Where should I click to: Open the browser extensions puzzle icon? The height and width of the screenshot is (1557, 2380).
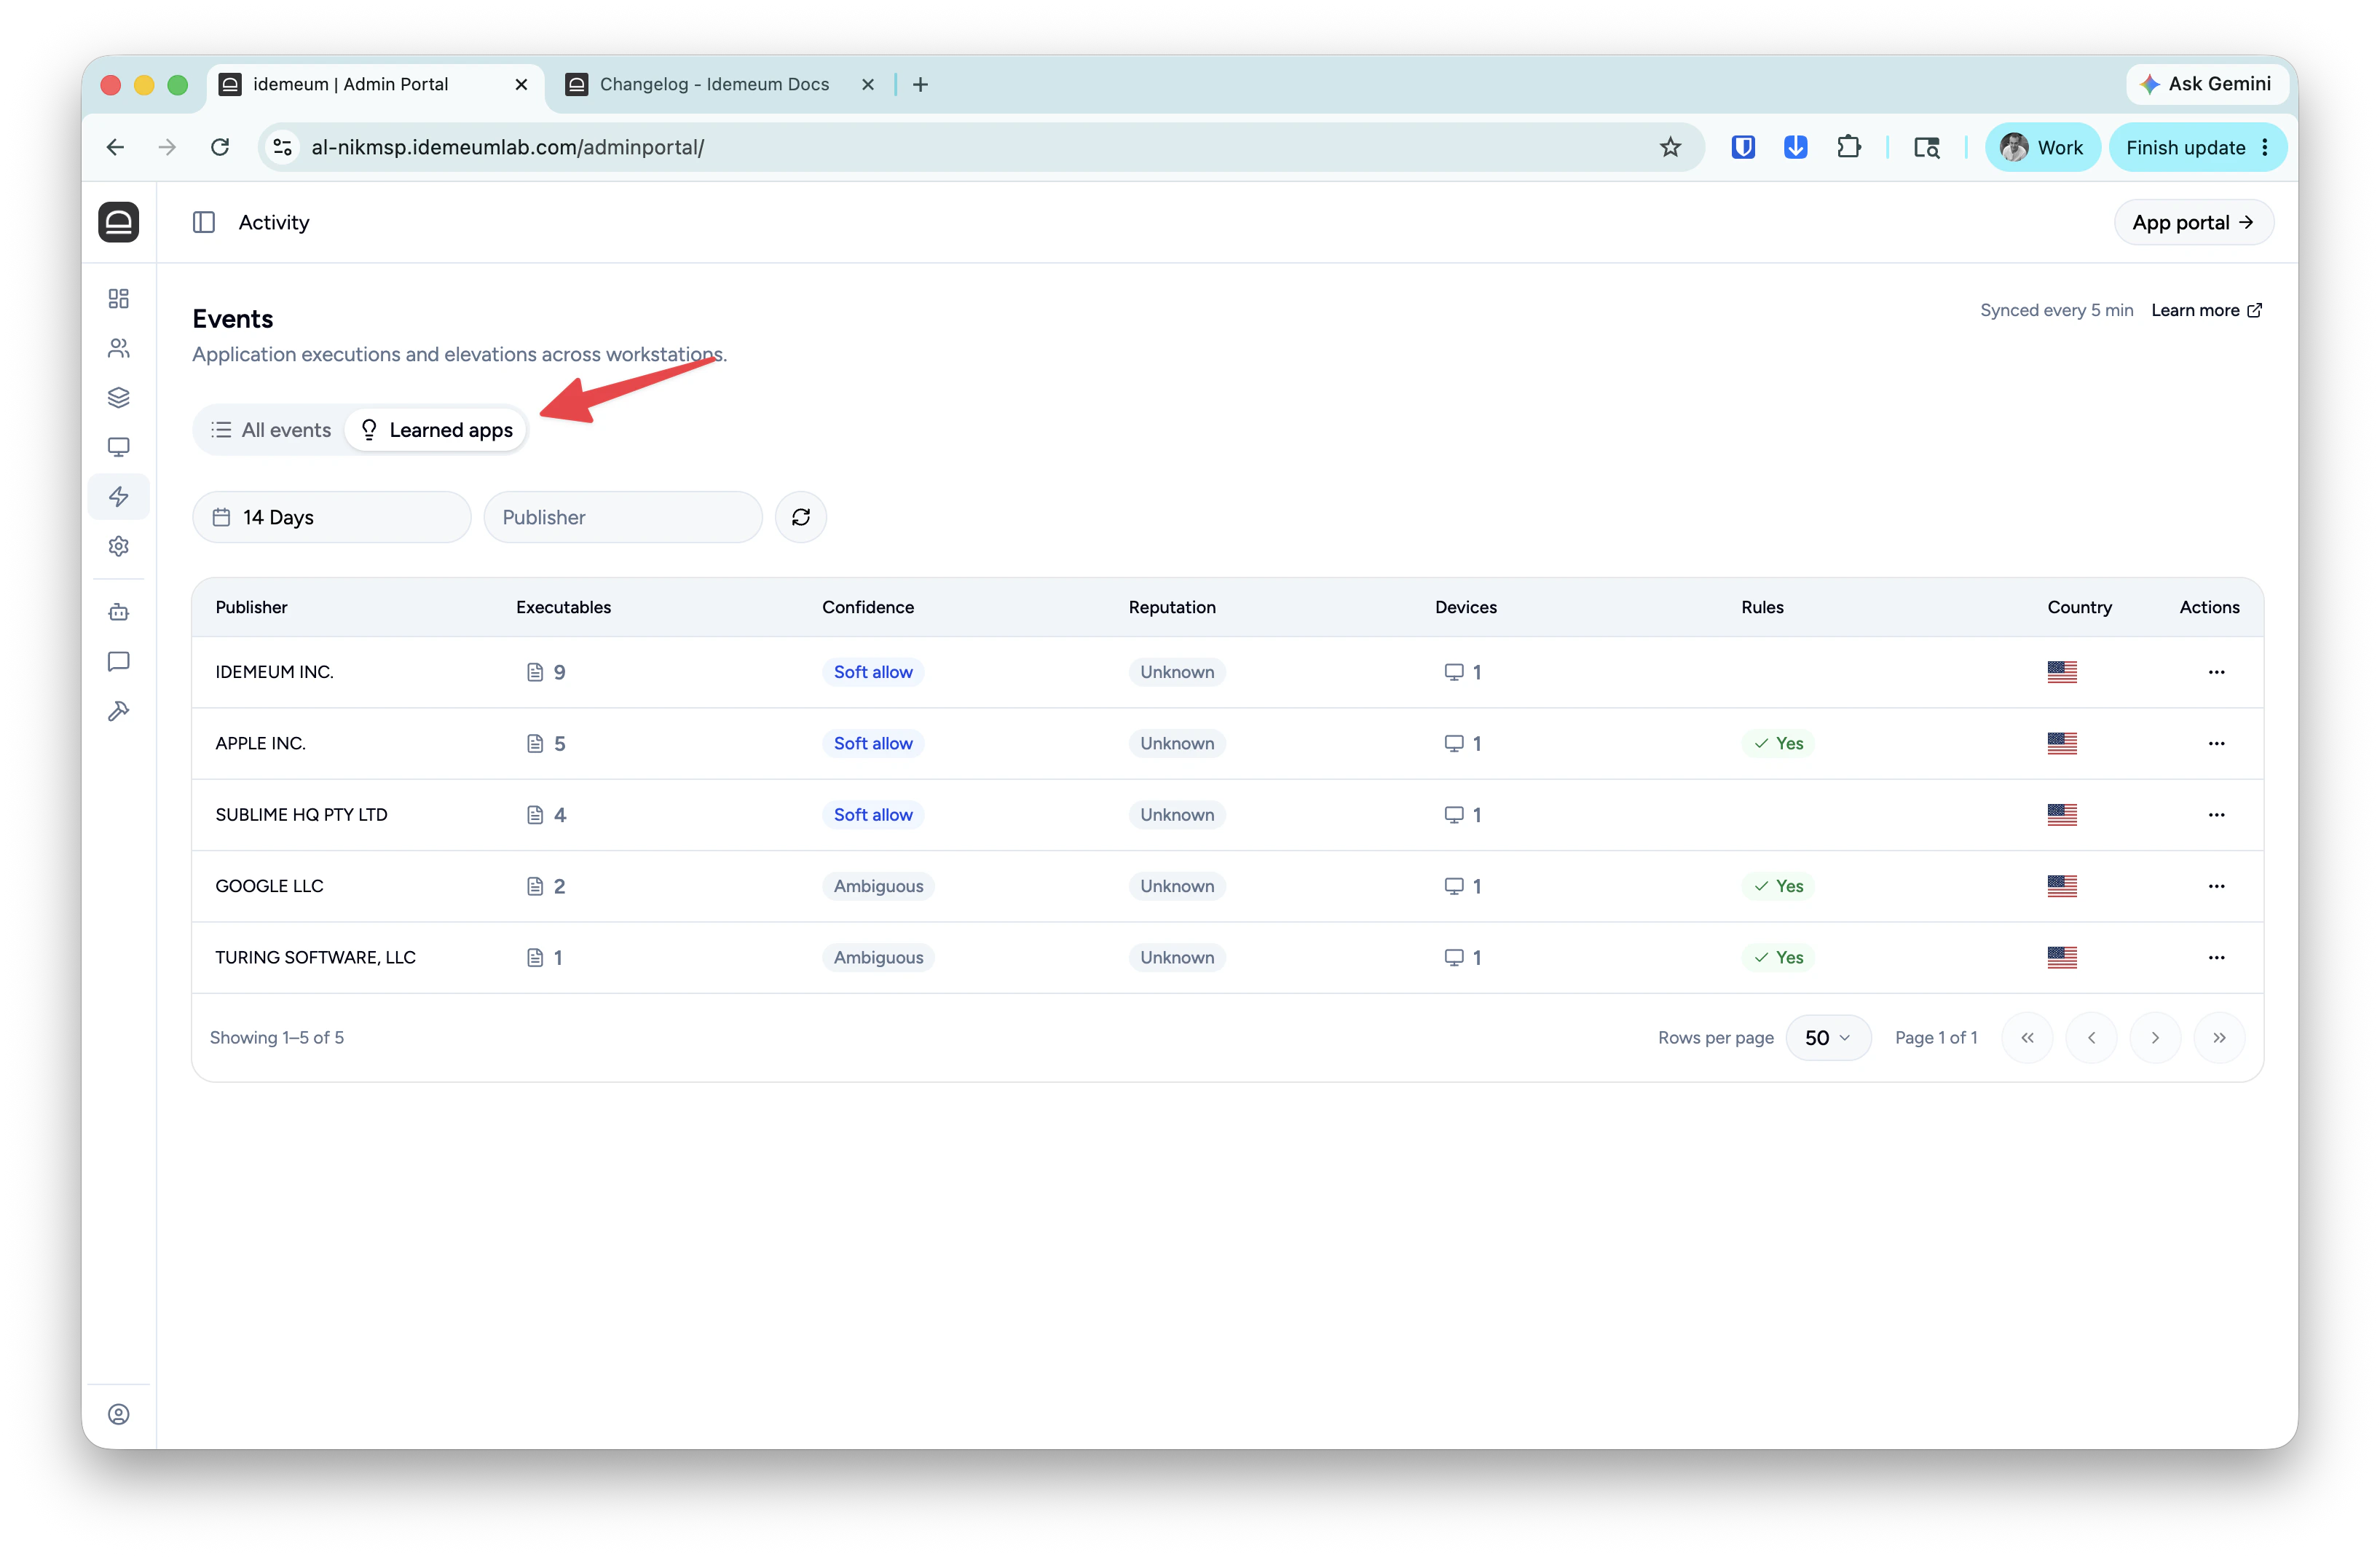tap(1849, 147)
